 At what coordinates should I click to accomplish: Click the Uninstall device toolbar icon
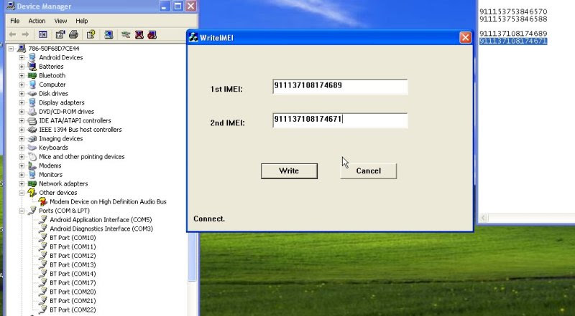(x=139, y=34)
